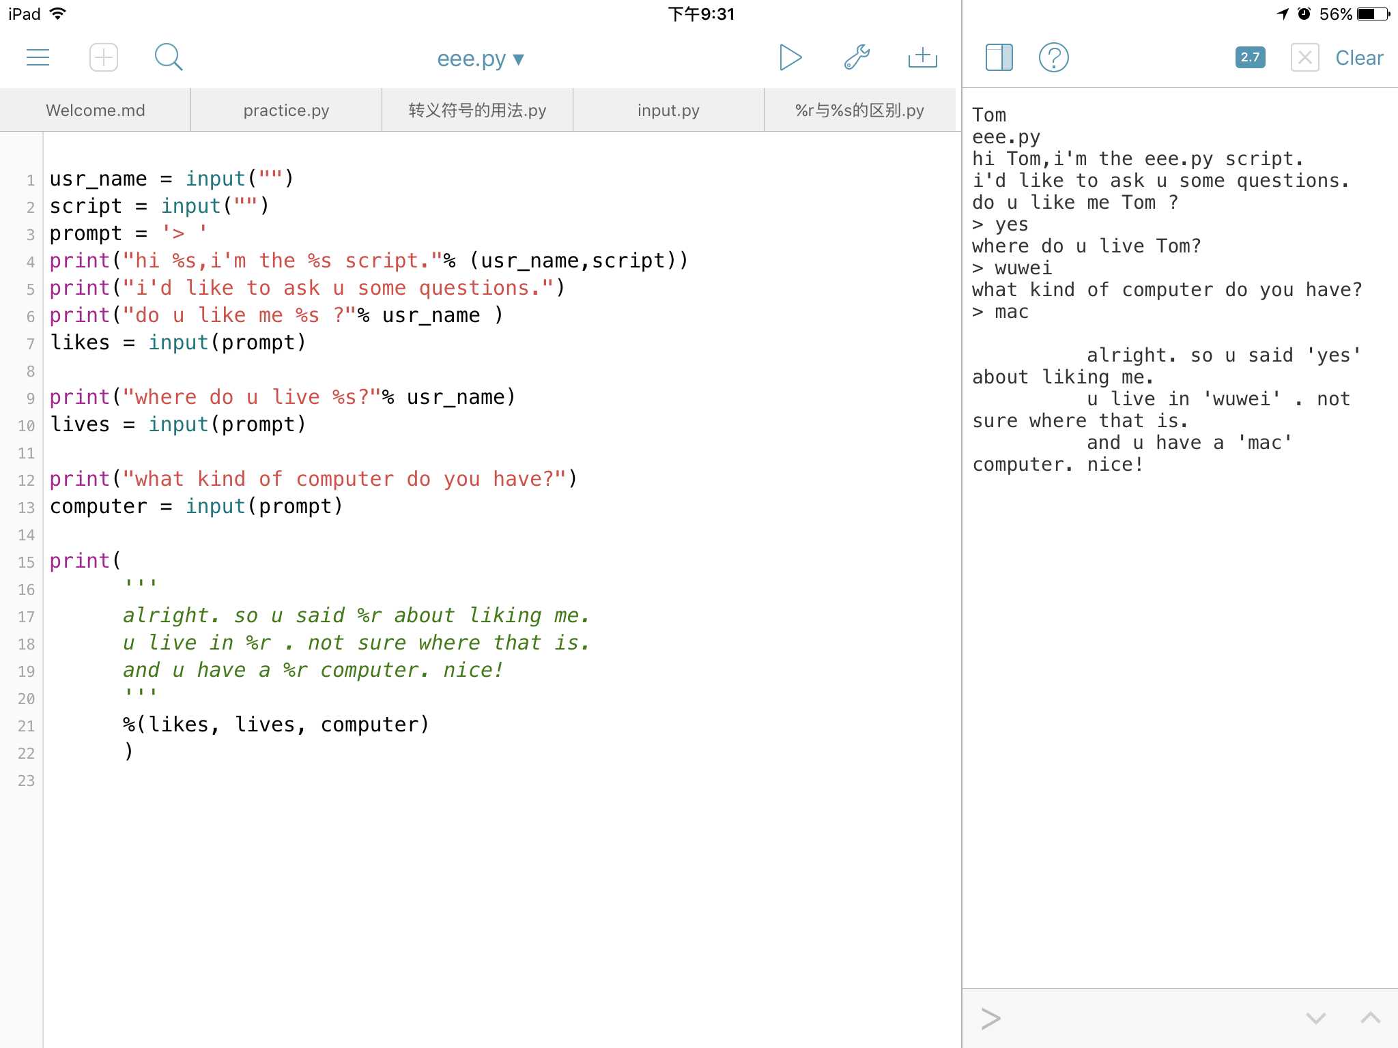Switch to %r与%s的区别.py tab

coord(859,110)
